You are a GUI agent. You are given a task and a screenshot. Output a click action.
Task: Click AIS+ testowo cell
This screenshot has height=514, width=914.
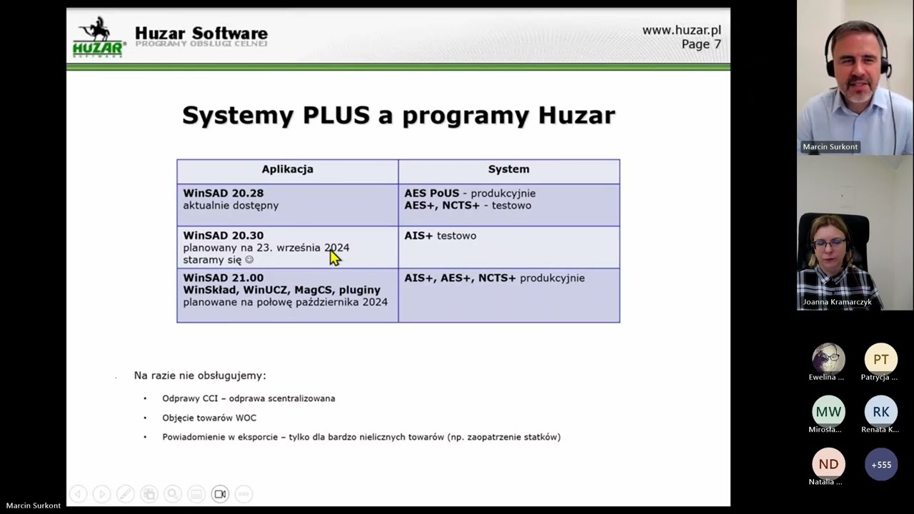pyautogui.click(x=509, y=248)
